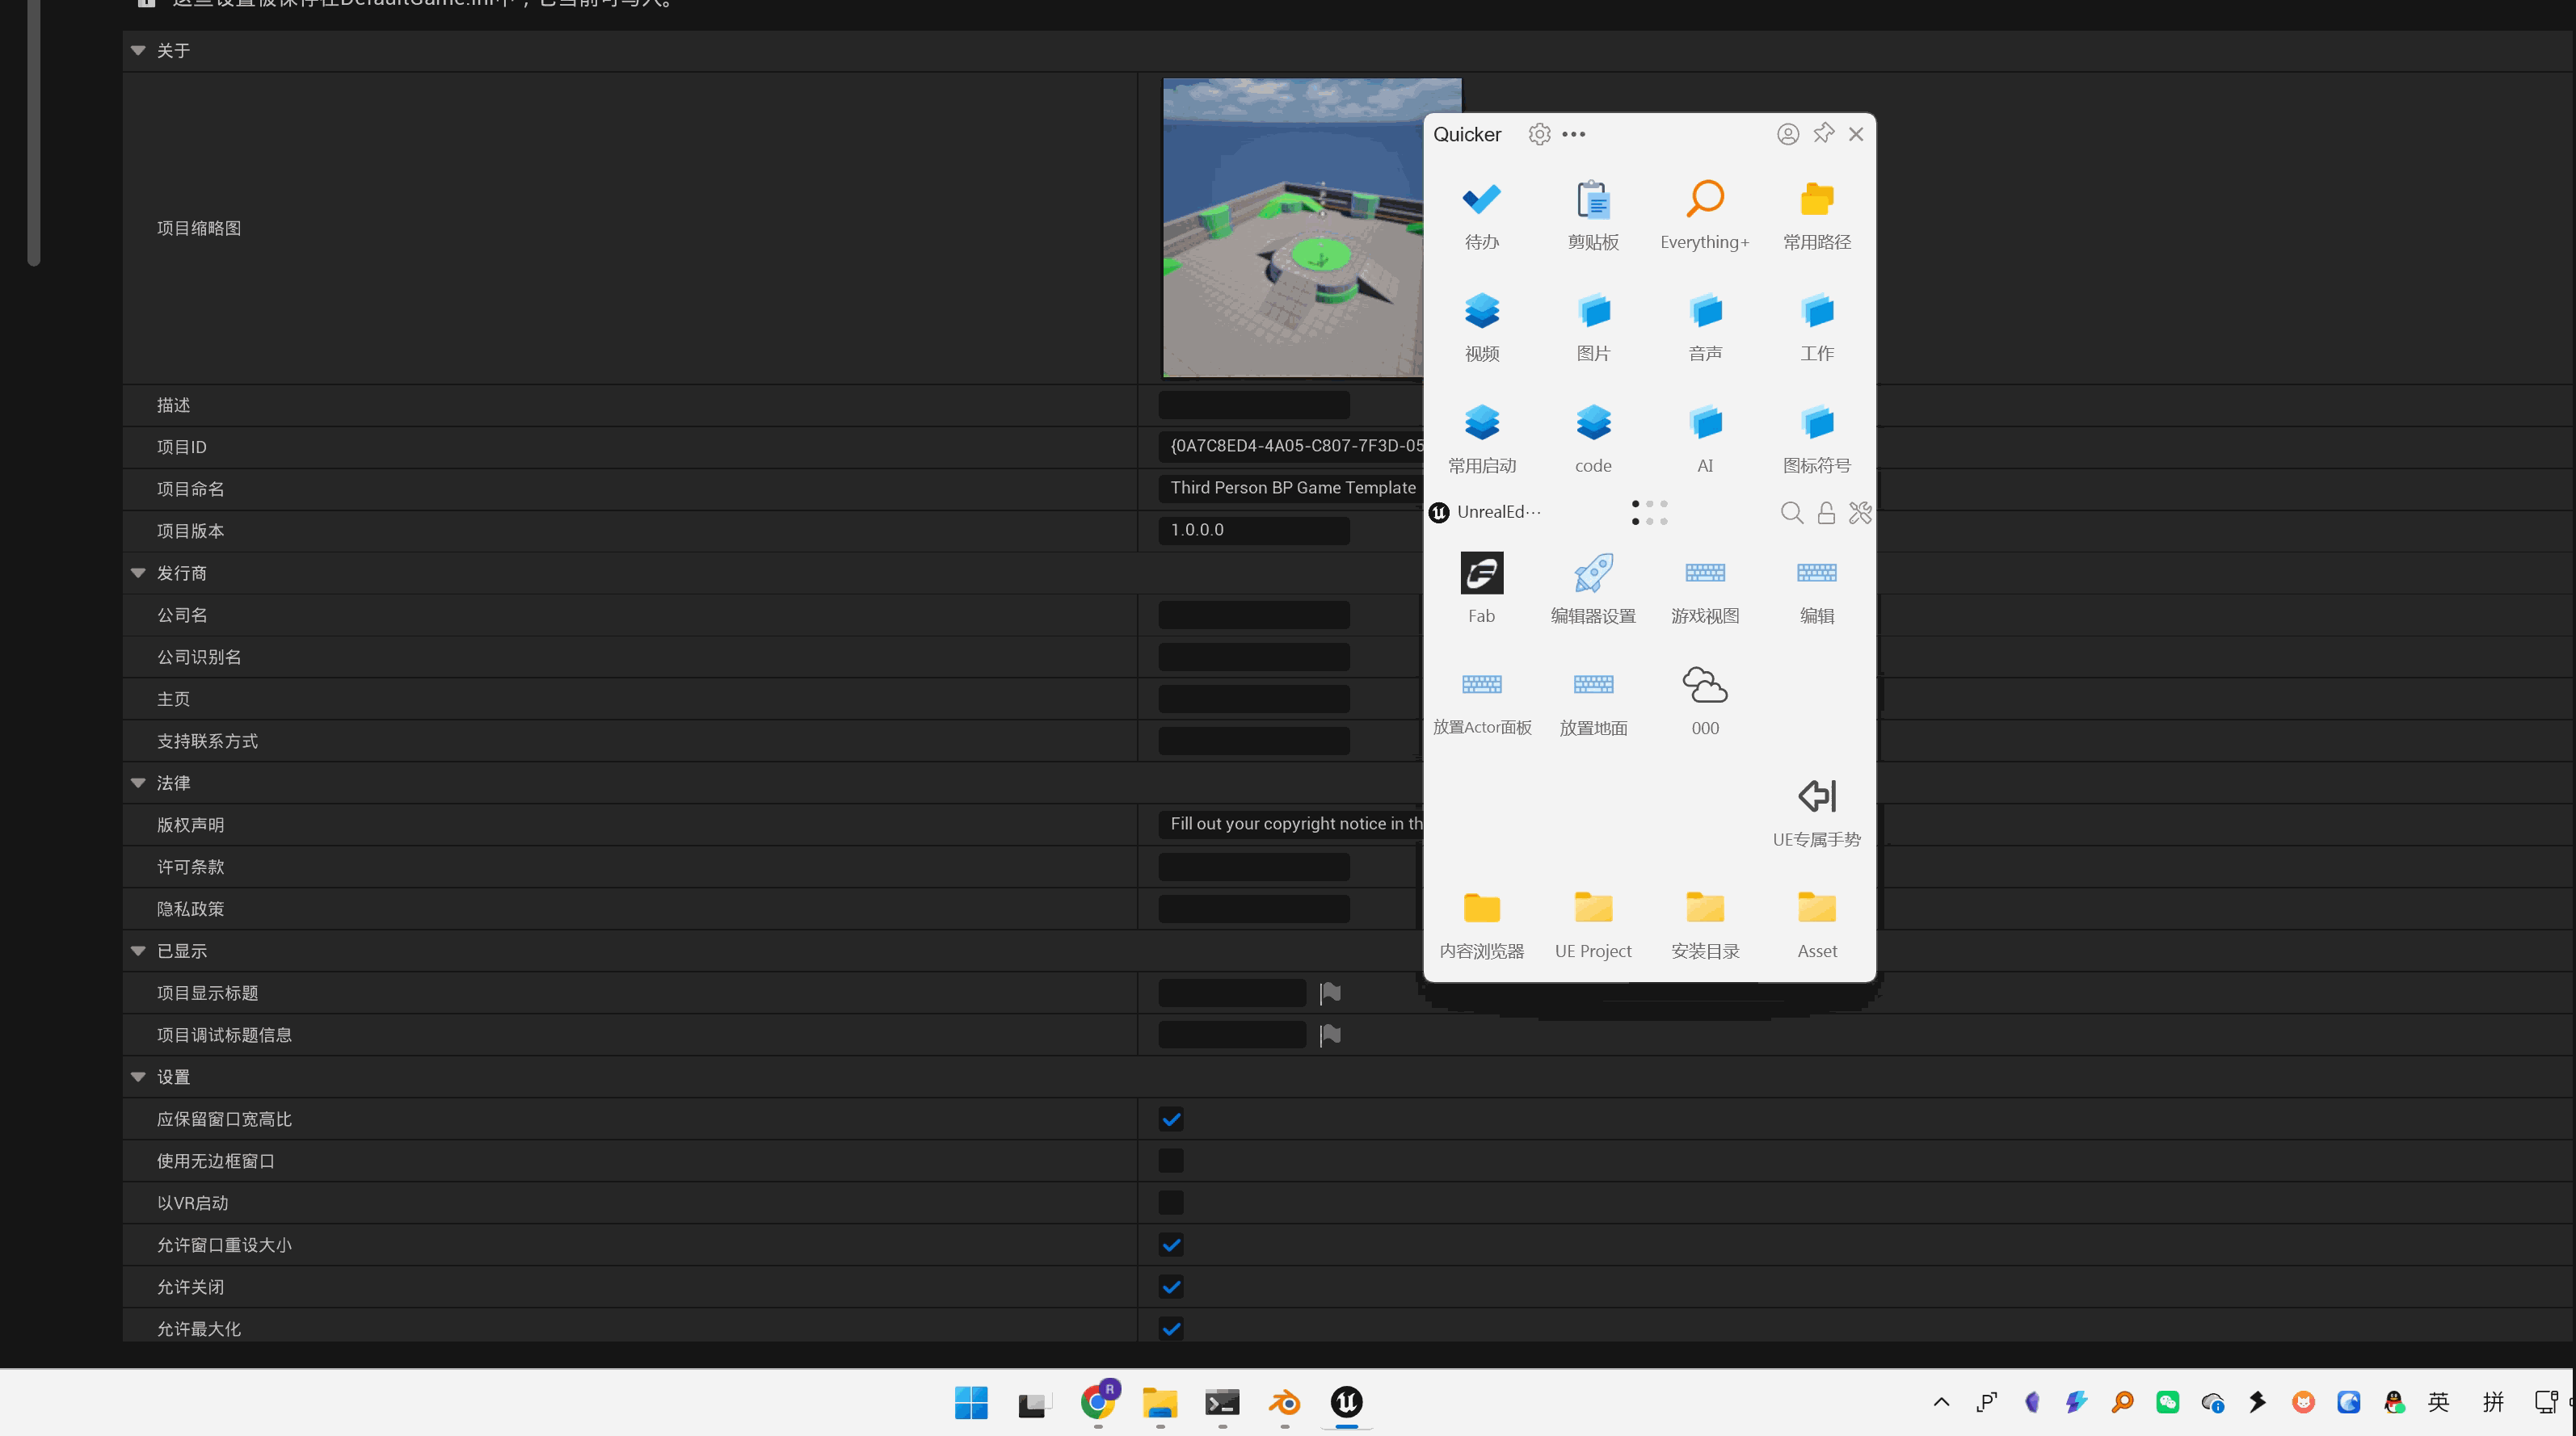Enable the 以VR启动 checkbox
The width and height of the screenshot is (2576, 1436).
[1171, 1203]
